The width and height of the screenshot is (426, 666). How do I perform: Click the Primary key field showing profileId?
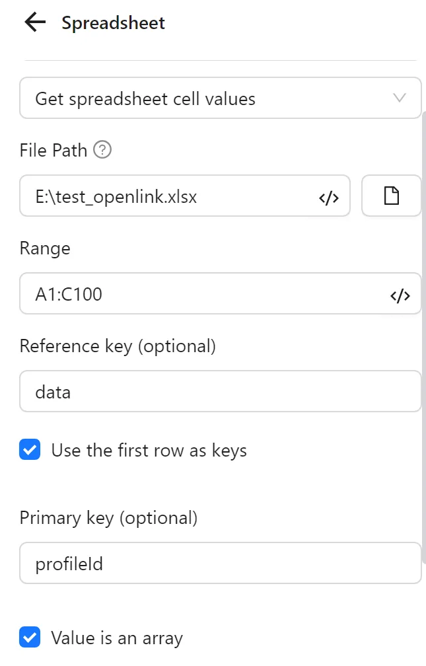[x=198, y=563]
